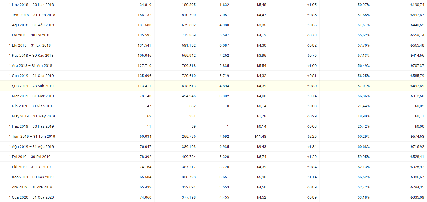Click the 1 May 2019 – 31 May 2019 row label
Viewport: 427px width, 202px height.
pos(32,116)
